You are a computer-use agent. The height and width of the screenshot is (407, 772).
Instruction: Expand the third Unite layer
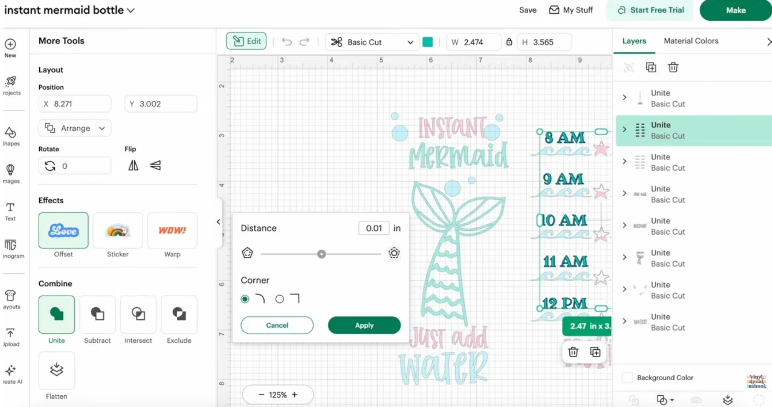tap(624, 161)
